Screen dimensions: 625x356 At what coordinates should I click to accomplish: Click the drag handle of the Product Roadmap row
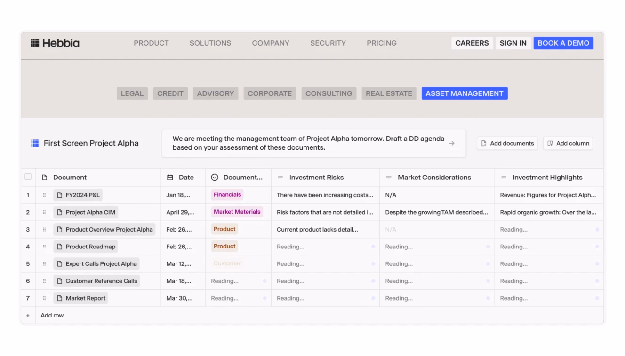(x=45, y=247)
